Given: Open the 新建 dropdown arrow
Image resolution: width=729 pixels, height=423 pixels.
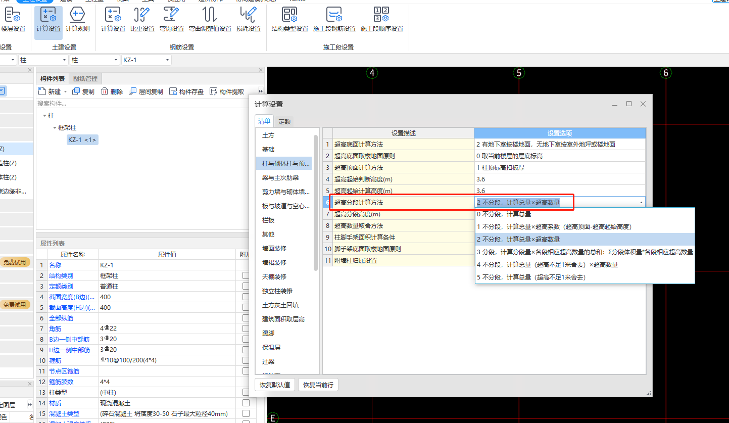Looking at the screenshot, I should [65, 92].
